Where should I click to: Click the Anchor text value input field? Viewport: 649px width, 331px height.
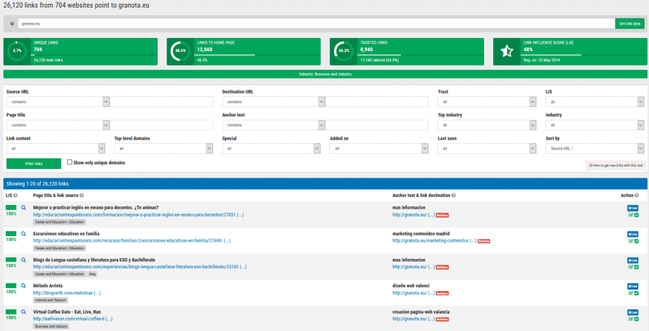click(x=377, y=125)
